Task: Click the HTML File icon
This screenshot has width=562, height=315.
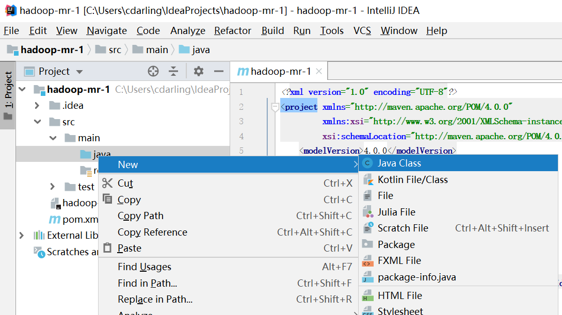Action: 367,296
